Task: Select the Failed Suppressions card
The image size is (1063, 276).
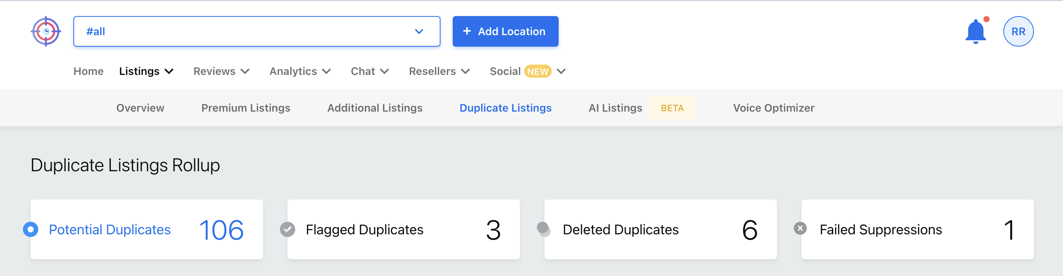Action: (x=917, y=229)
